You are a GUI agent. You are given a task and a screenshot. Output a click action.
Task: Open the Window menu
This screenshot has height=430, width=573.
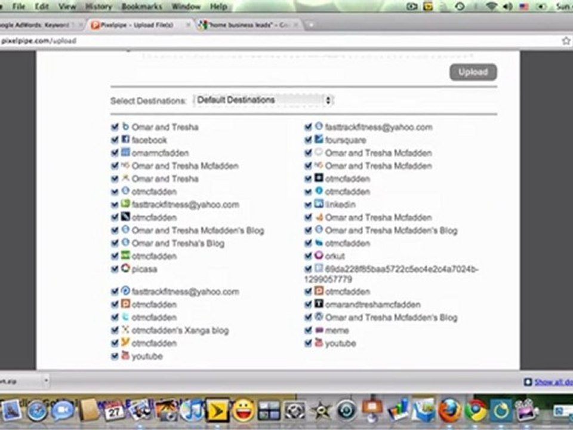[186, 6]
